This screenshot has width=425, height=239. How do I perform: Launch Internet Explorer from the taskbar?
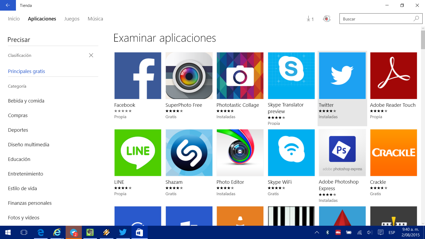57,232
